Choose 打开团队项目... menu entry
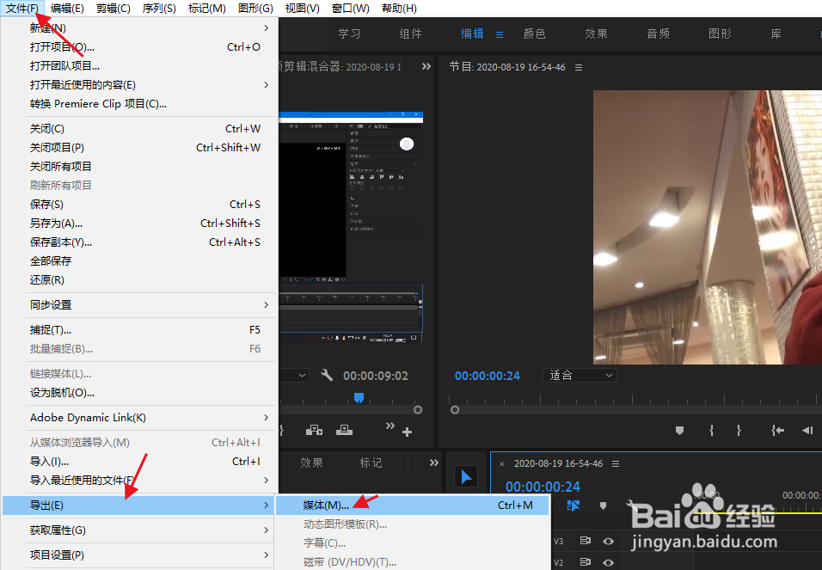Screen dimensions: 822x570 coord(139,66)
